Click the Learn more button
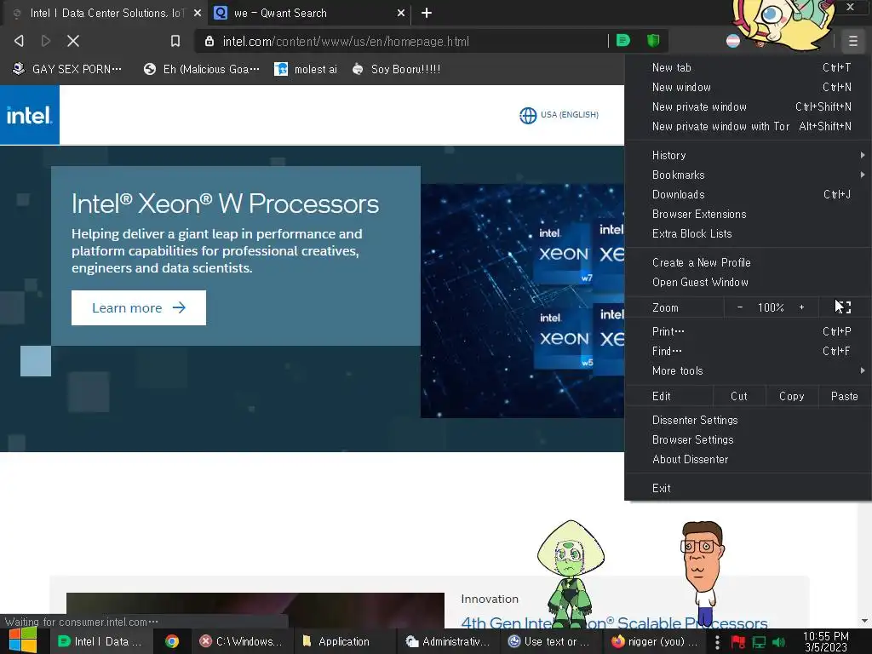 click(x=139, y=307)
